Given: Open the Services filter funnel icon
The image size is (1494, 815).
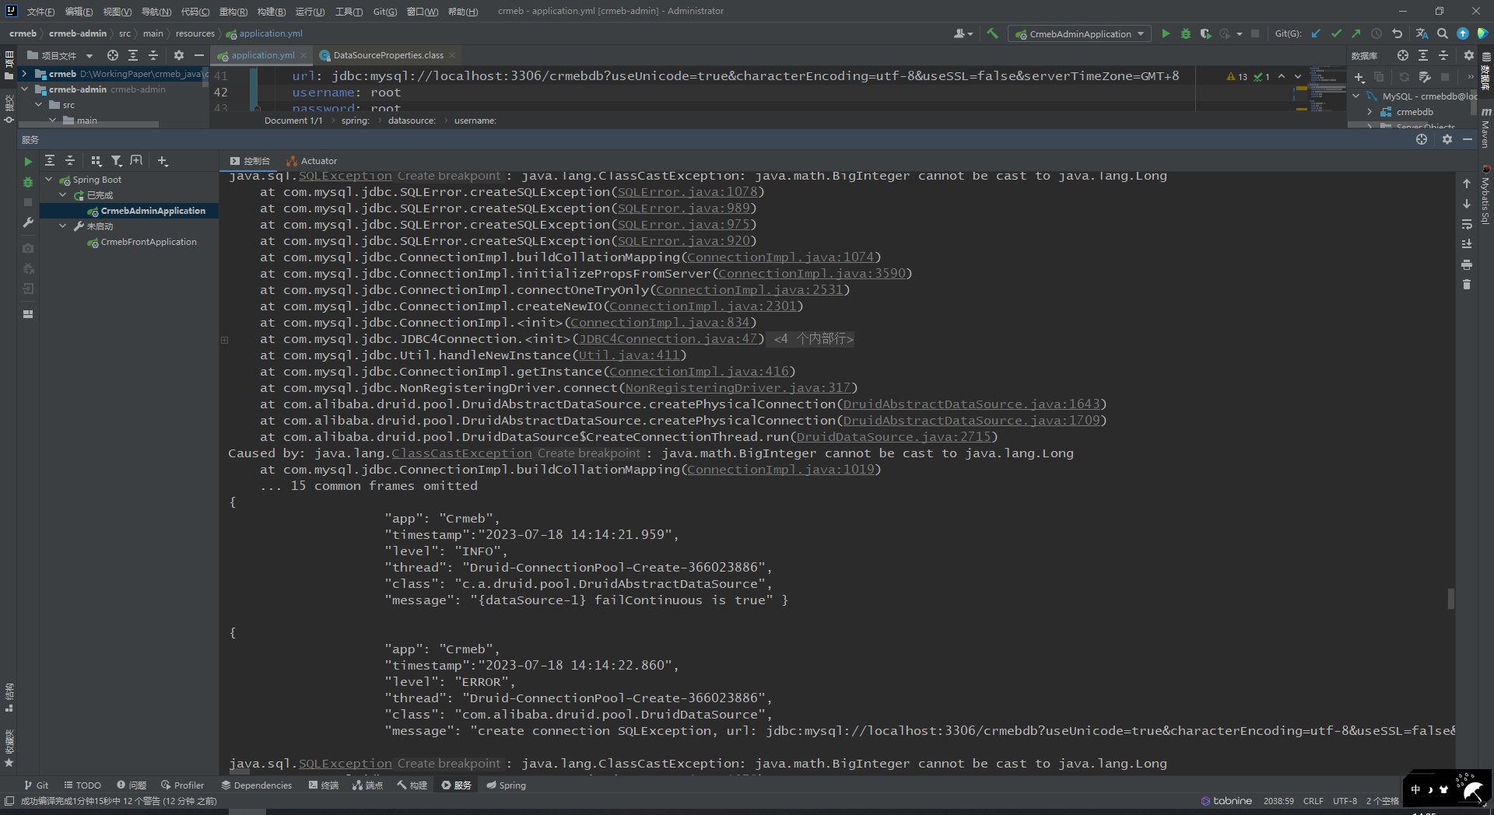Looking at the screenshot, I should 116,160.
